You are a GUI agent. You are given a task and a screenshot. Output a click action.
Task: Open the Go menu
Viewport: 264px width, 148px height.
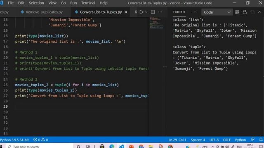point(63,3)
